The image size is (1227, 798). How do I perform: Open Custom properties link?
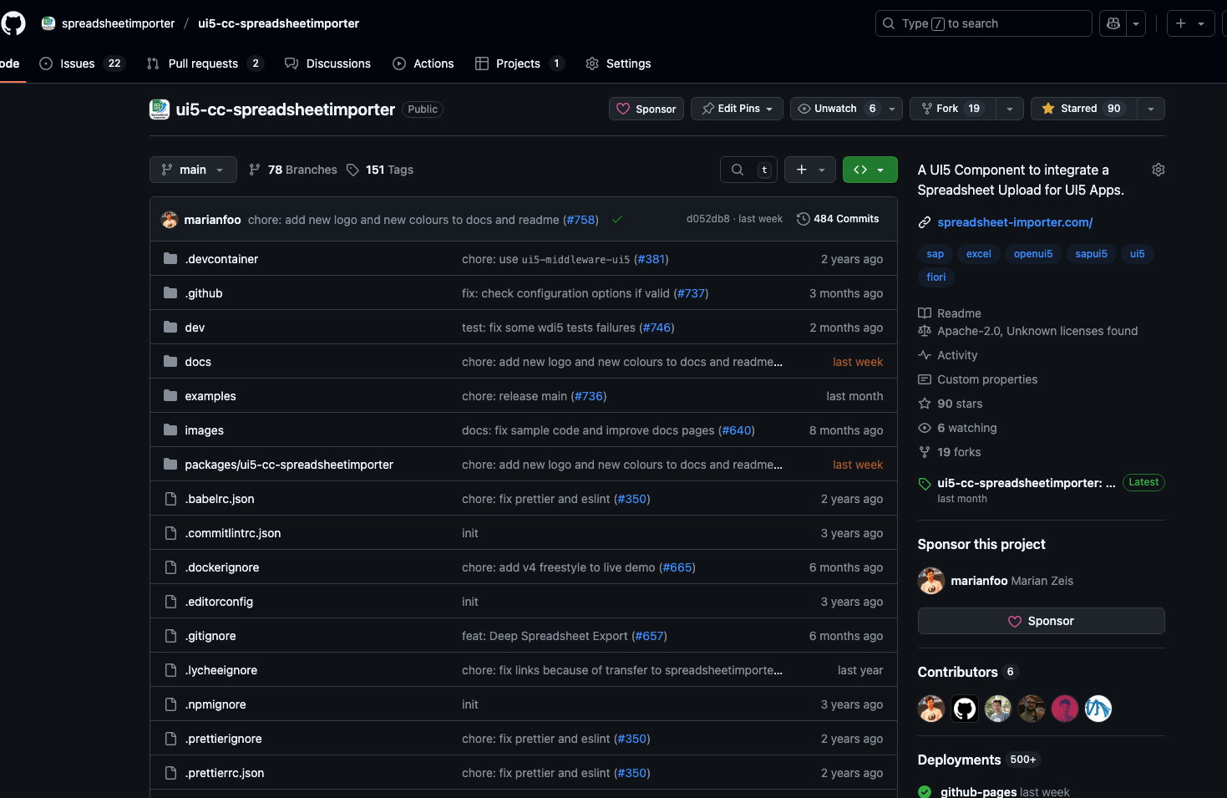[x=978, y=379]
